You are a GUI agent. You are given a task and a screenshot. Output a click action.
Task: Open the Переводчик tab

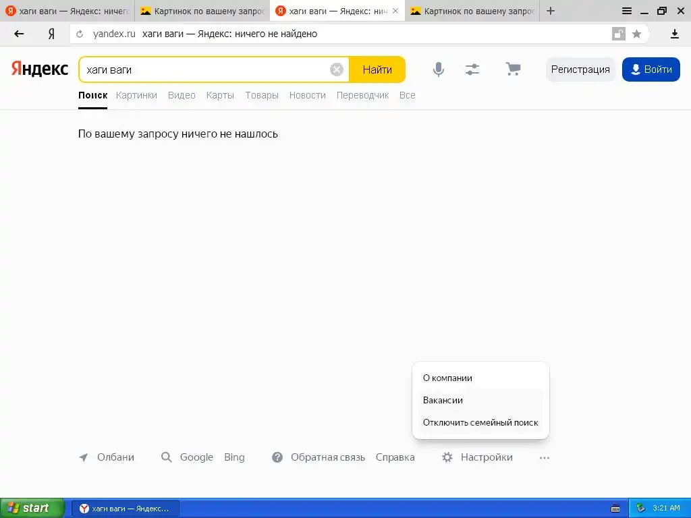pyautogui.click(x=362, y=95)
